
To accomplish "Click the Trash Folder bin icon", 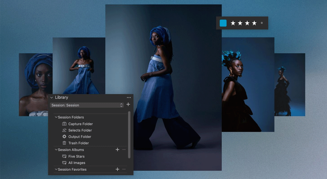I will tap(64, 143).
